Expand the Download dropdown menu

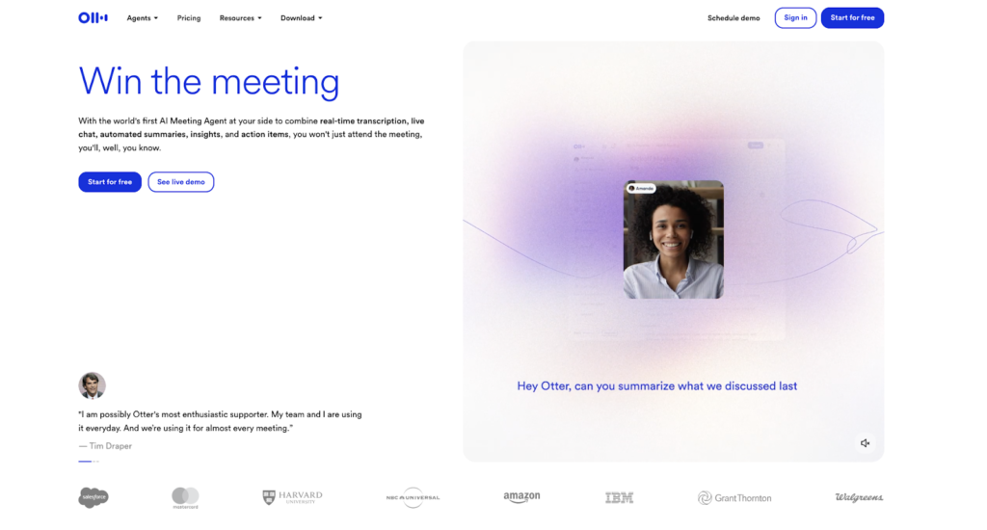pos(302,18)
